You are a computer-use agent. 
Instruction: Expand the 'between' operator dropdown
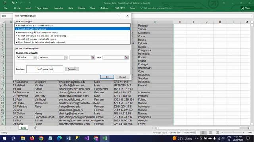[x=65, y=58]
